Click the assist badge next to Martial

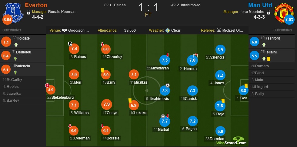(x=163, y=116)
